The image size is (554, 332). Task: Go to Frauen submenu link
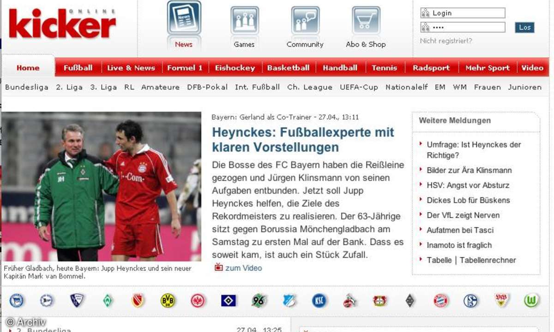[487, 87]
